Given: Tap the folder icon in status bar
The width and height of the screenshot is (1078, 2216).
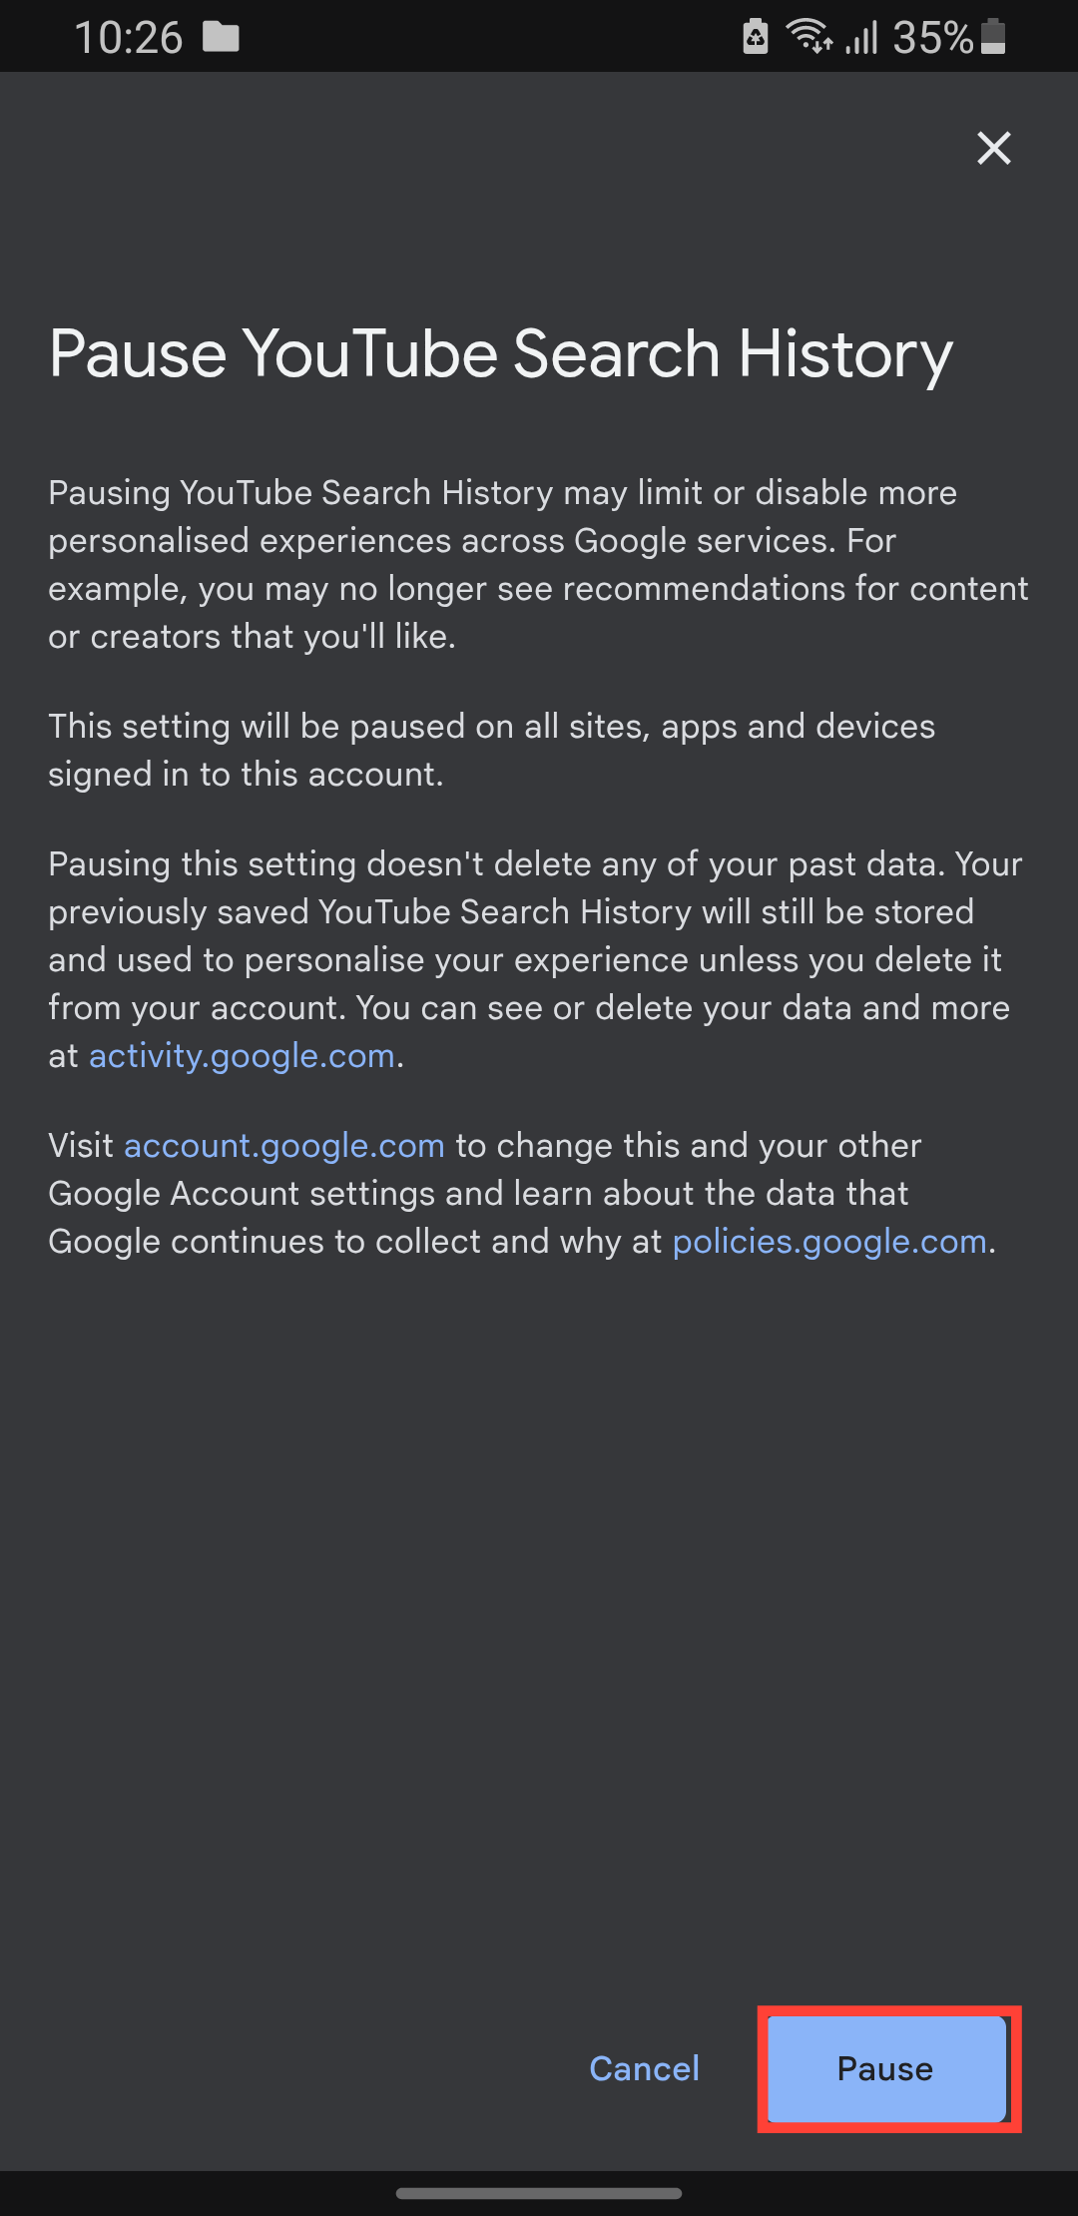Looking at the screenshot, I should (x=221, y=38).
